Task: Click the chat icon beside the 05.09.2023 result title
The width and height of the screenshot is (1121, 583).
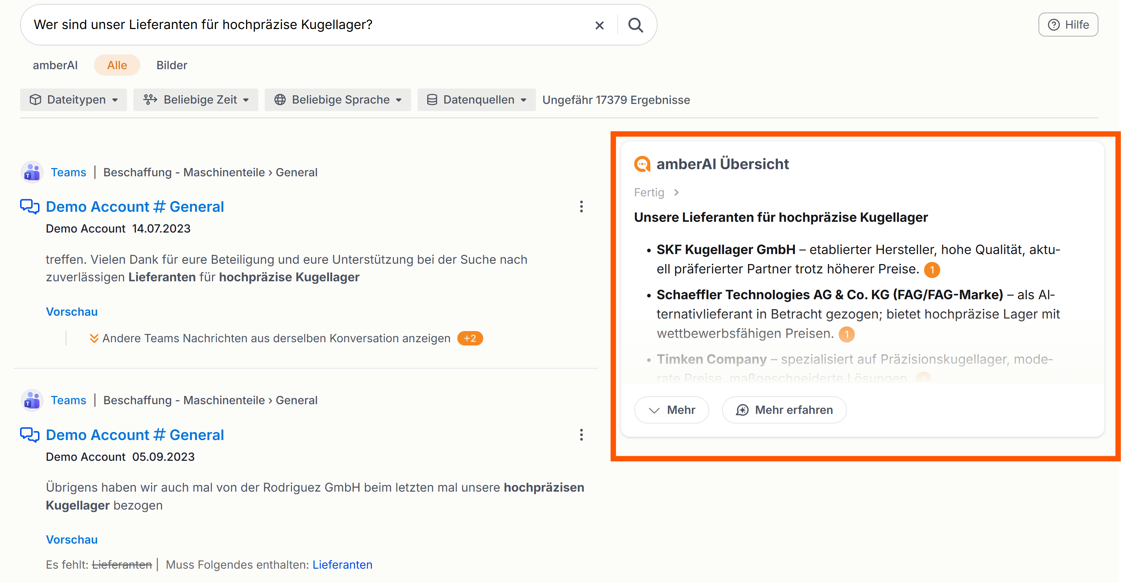Action: (x=29, y=434)
